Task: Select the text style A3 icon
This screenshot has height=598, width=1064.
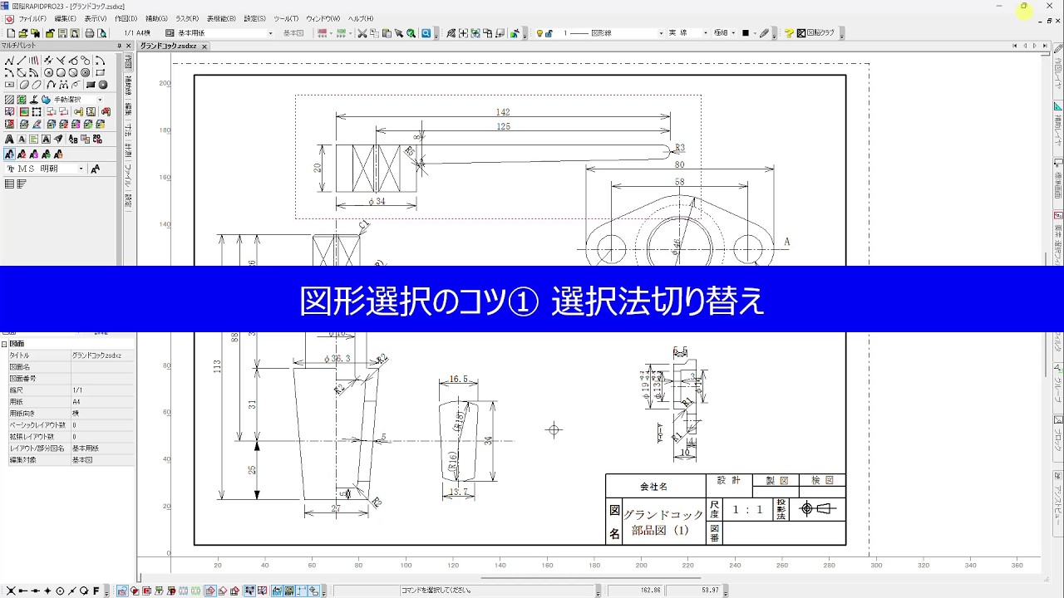Action: pos(34,154)
